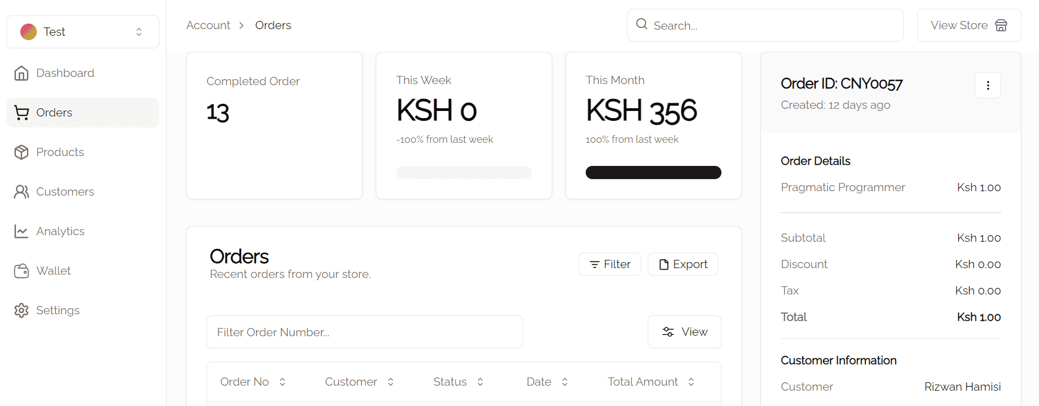Click the Analytics chart icon
The width and height of the screenshot is (1039, 406).
[21, 231]
